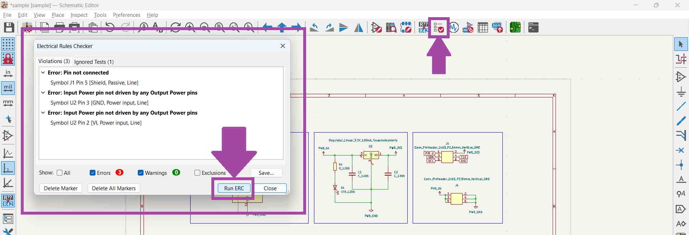Switch to the Ignored Tests tab

click(x=94, y=62)
